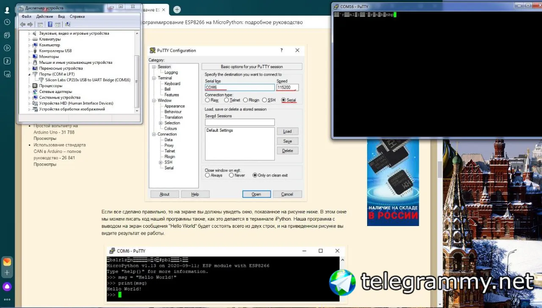Choose Never for close window on exit
Image resolution: width=542 pixels, height=308 pixels.
coord(231,175)
